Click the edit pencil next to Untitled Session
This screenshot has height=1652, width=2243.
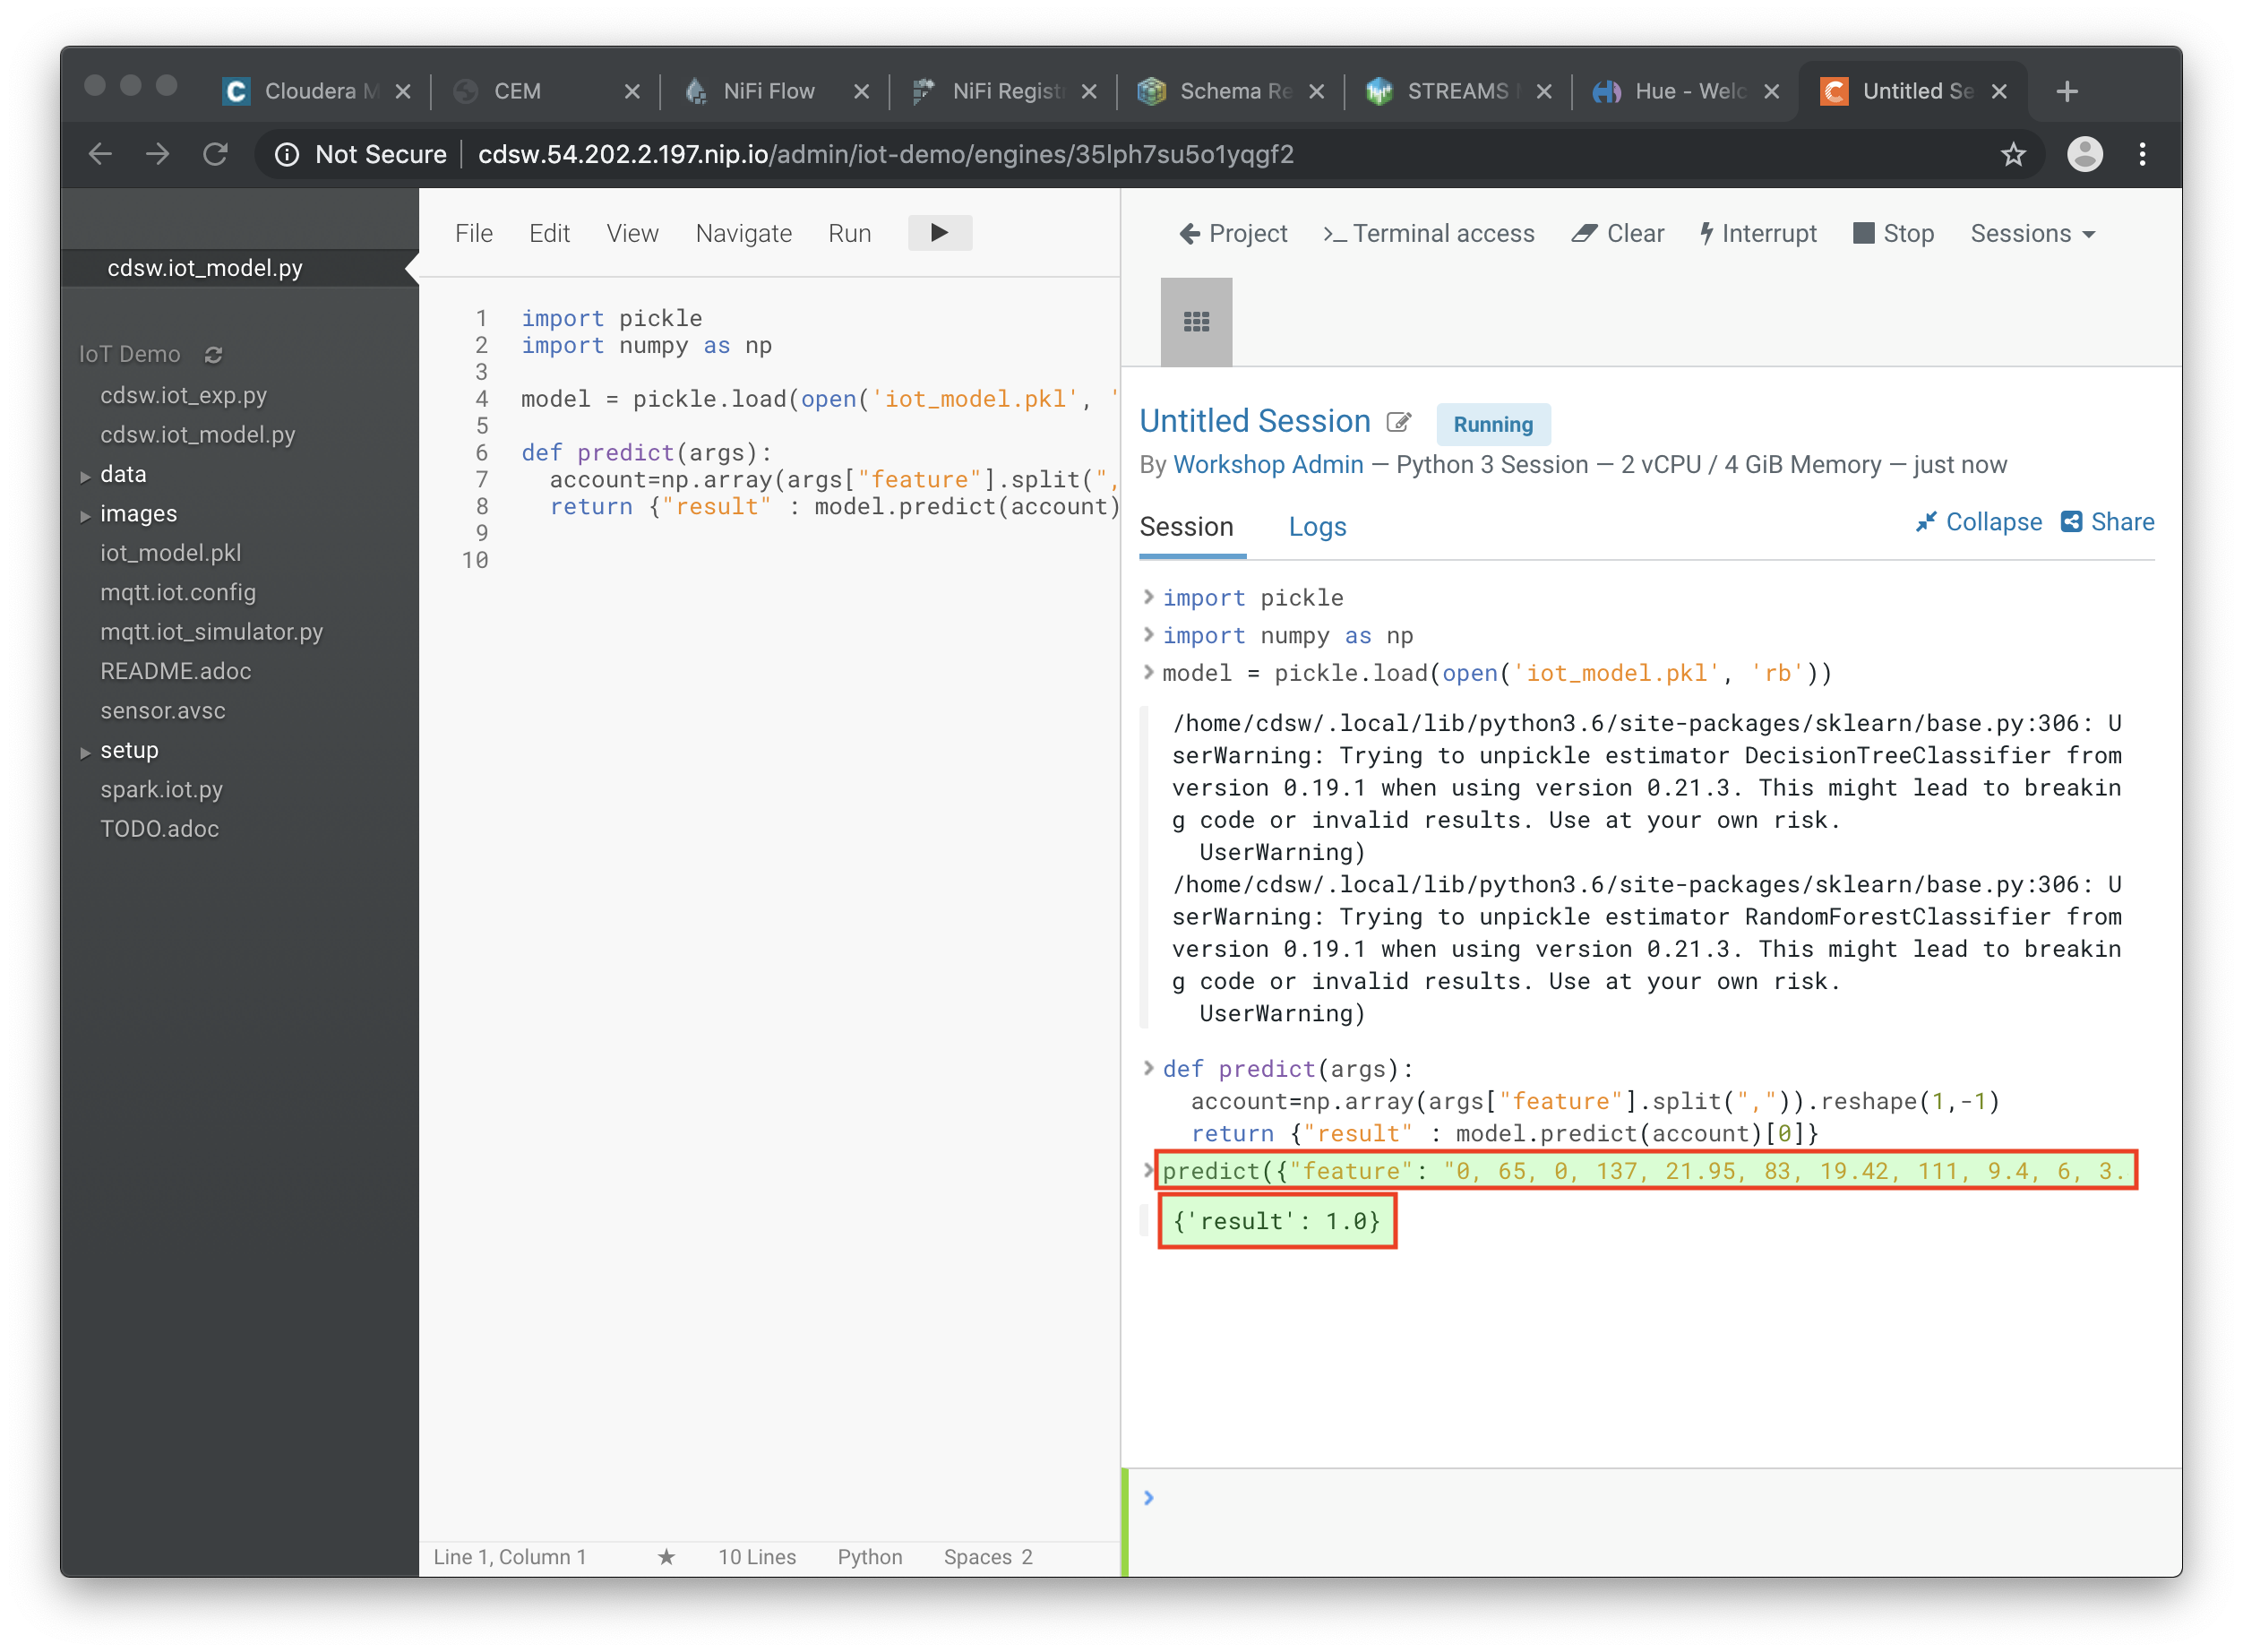1399,422
